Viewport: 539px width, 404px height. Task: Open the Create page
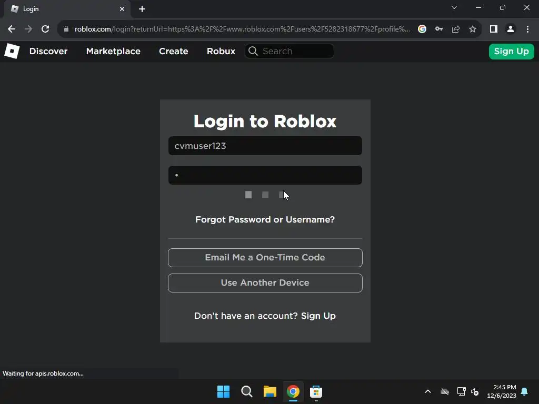pyautogui.click(x=174, y=51)
